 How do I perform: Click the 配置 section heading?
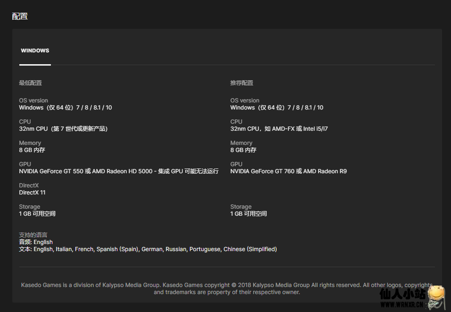tap(20, 16)
